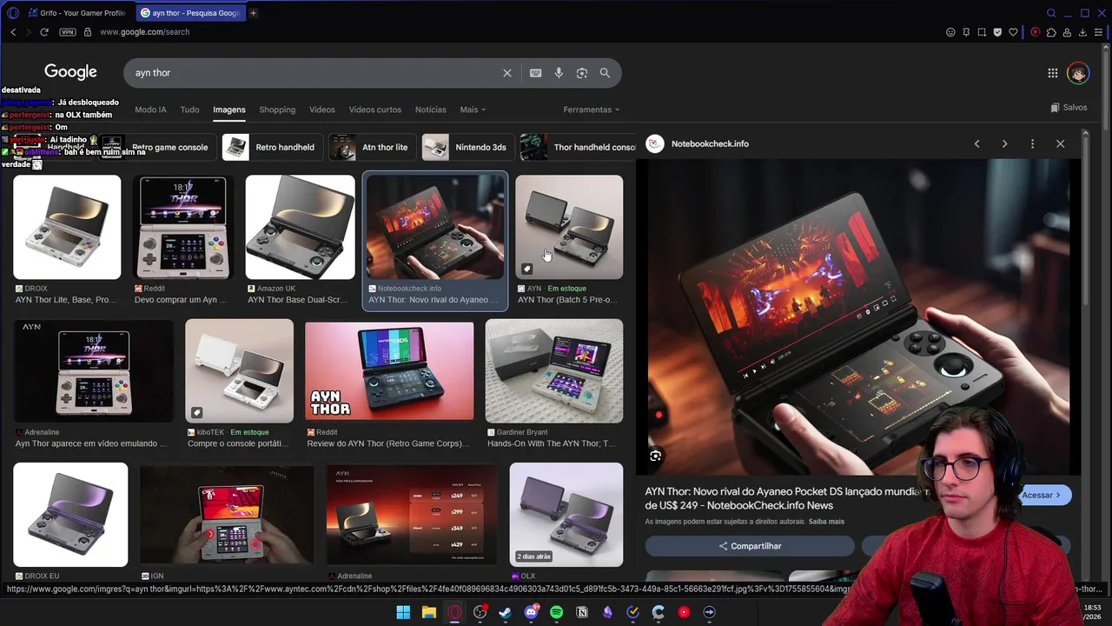Open the Saiba mais link
Screen dimensions: 1112x626
826,522
